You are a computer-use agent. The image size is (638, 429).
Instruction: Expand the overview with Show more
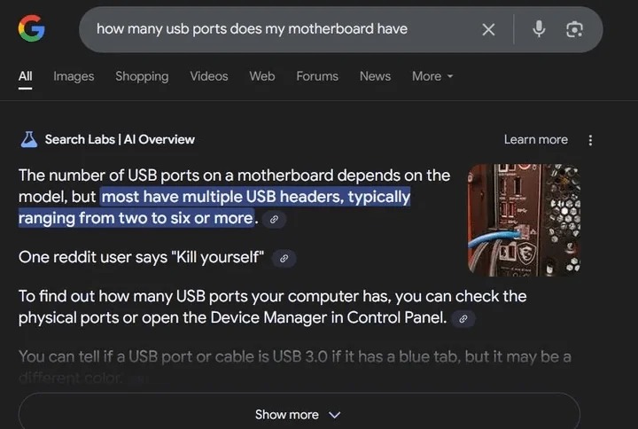tap(300, 414)
